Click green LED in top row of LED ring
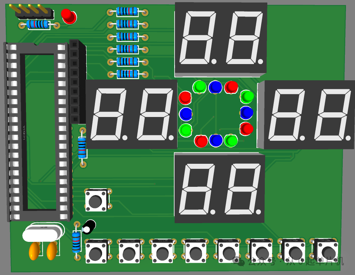 (x=200, y=87)
